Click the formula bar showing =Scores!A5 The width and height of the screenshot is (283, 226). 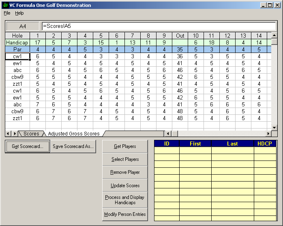click(x=158, y=26)
